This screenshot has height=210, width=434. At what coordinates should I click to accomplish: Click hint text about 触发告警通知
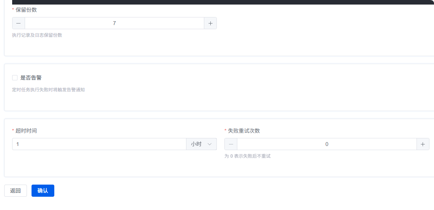tap(48, 90)
